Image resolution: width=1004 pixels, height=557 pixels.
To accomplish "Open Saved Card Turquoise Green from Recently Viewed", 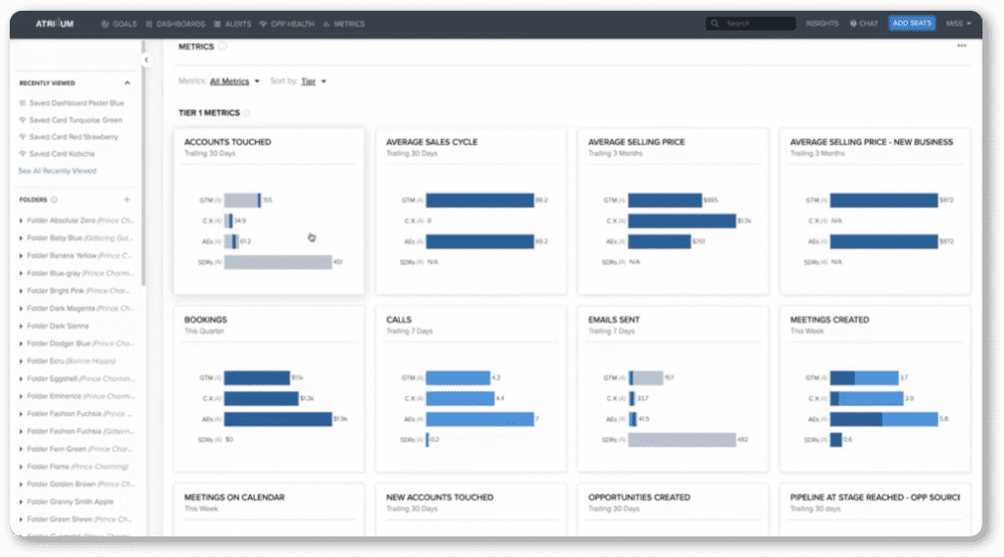I will [x=74, y=120].
